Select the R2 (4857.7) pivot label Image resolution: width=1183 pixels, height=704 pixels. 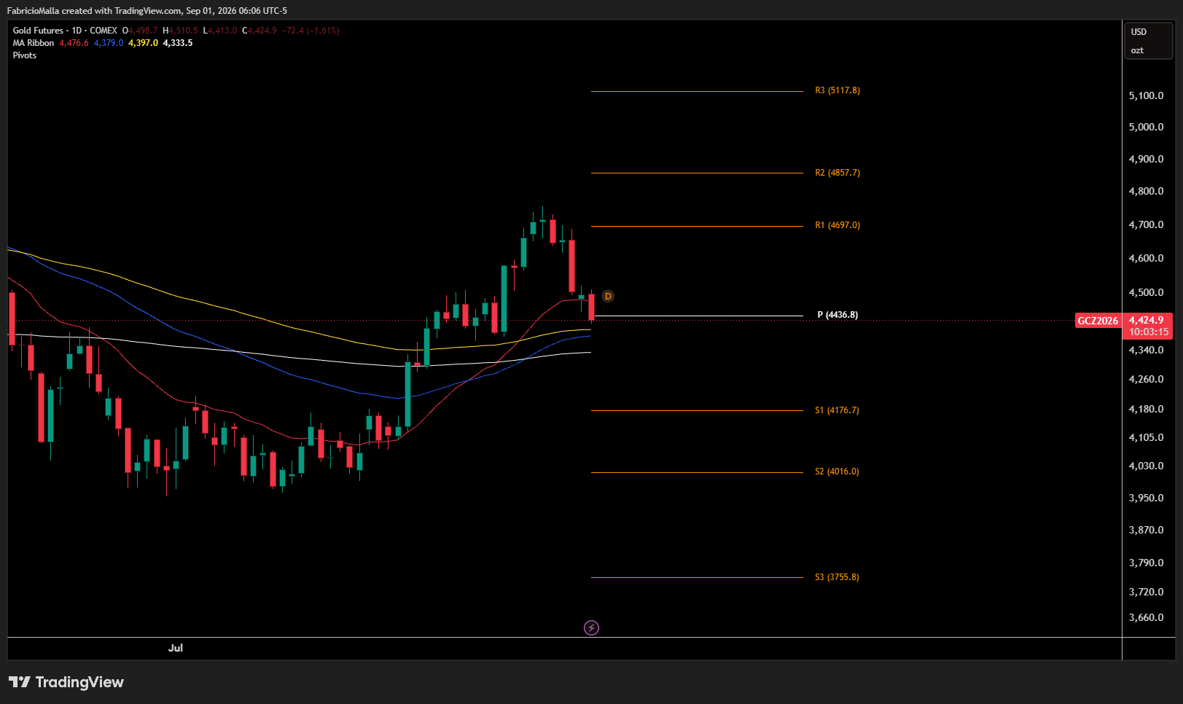[838, 173]
